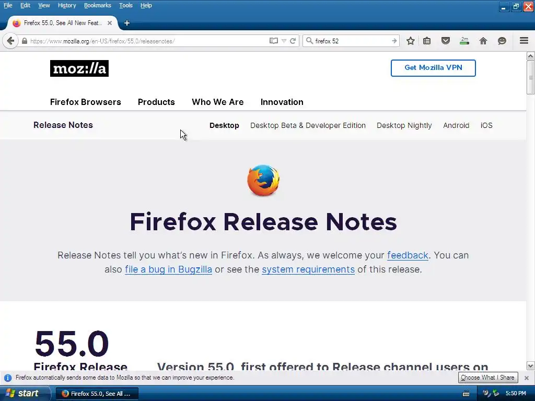
Task: Show URL history dropdown arrow
Action: pos(284,41)
